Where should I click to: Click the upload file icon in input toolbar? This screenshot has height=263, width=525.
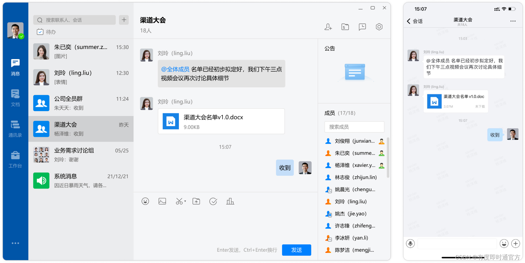click(x=196, y=201)
